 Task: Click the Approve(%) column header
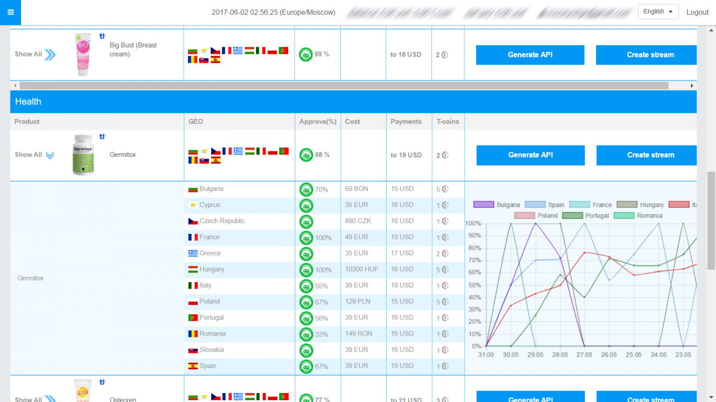pos(317,122)
